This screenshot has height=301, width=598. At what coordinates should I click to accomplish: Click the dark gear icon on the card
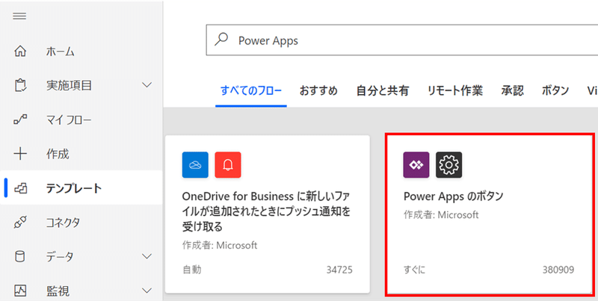[x=449, y=165]
